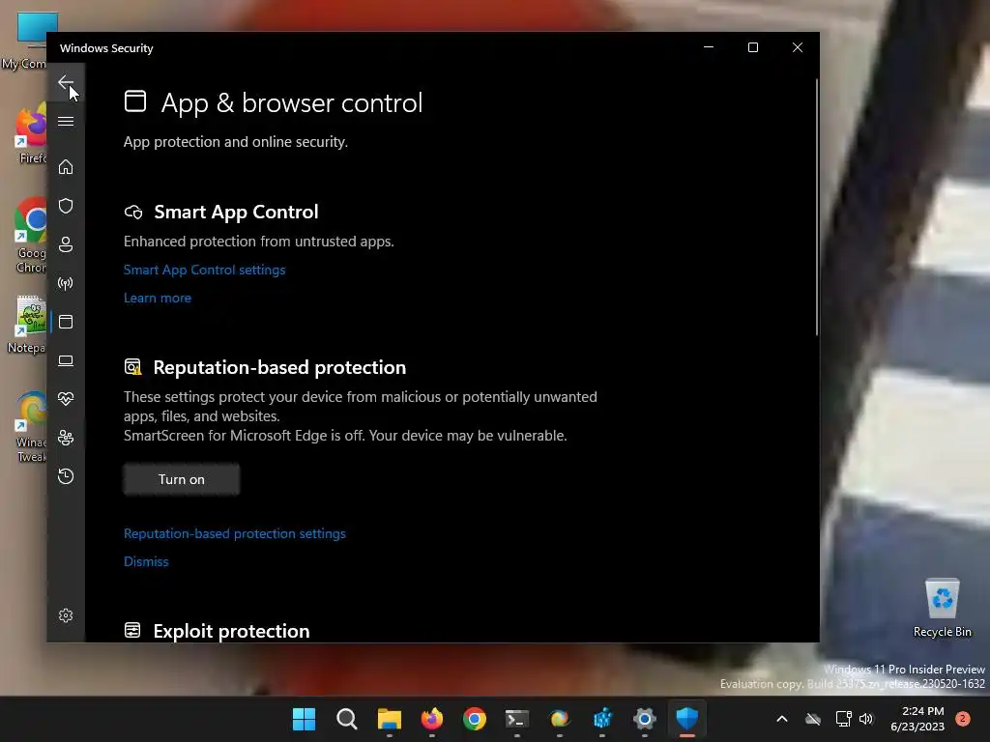Open taskbar Search magnifier
990x742 pixels.
point(347,719)
